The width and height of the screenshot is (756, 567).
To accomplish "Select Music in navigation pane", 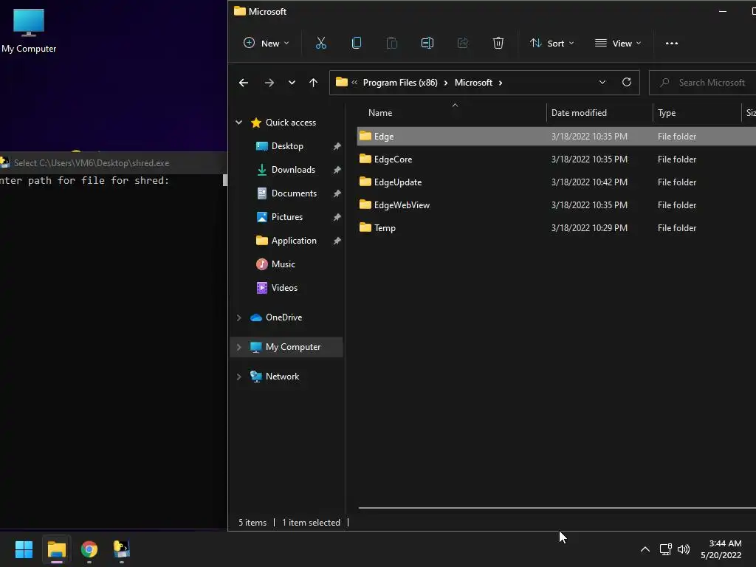I will pyautogui.click(x=283, y=264).
